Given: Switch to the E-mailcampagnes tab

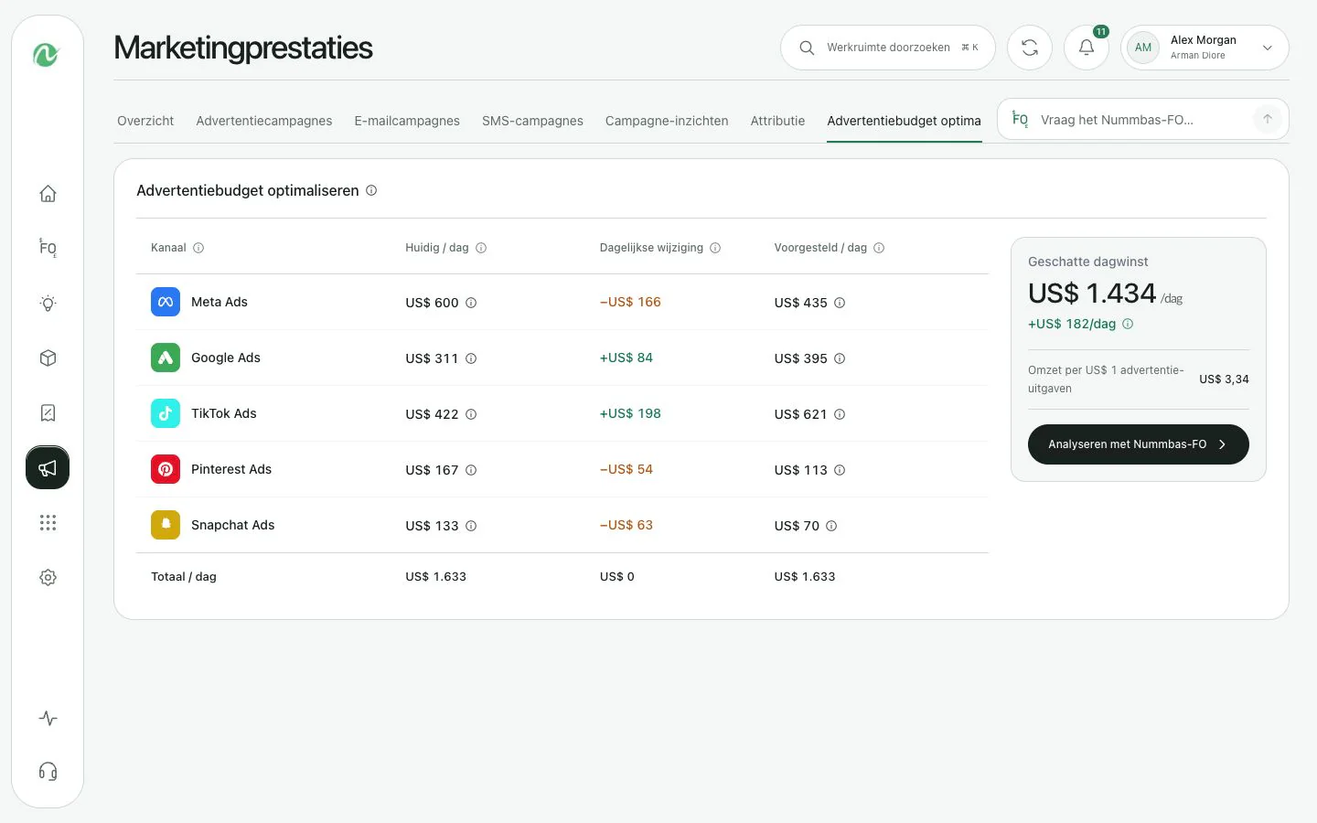Looking at the screenshot, I should point(407,121).
